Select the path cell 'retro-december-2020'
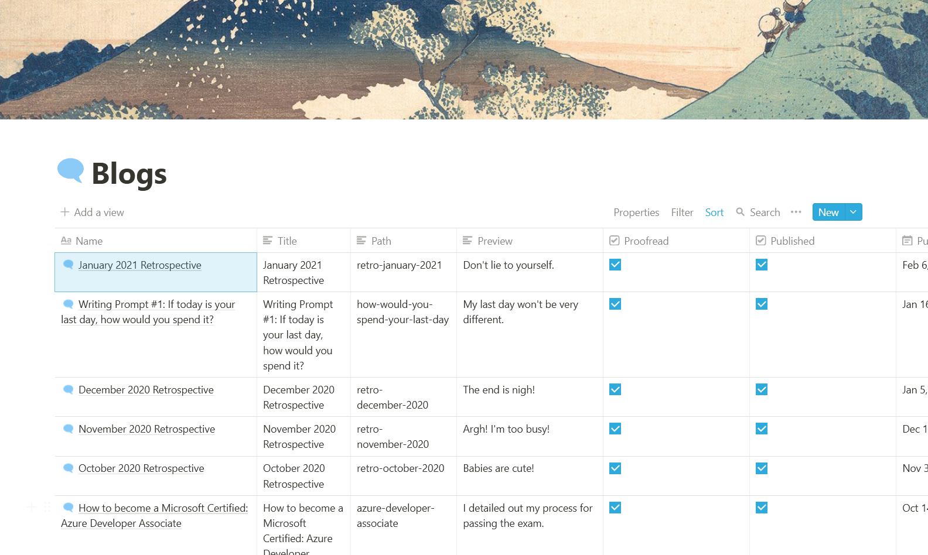Screen dimensions: 928x555 (x=404, y=397)
